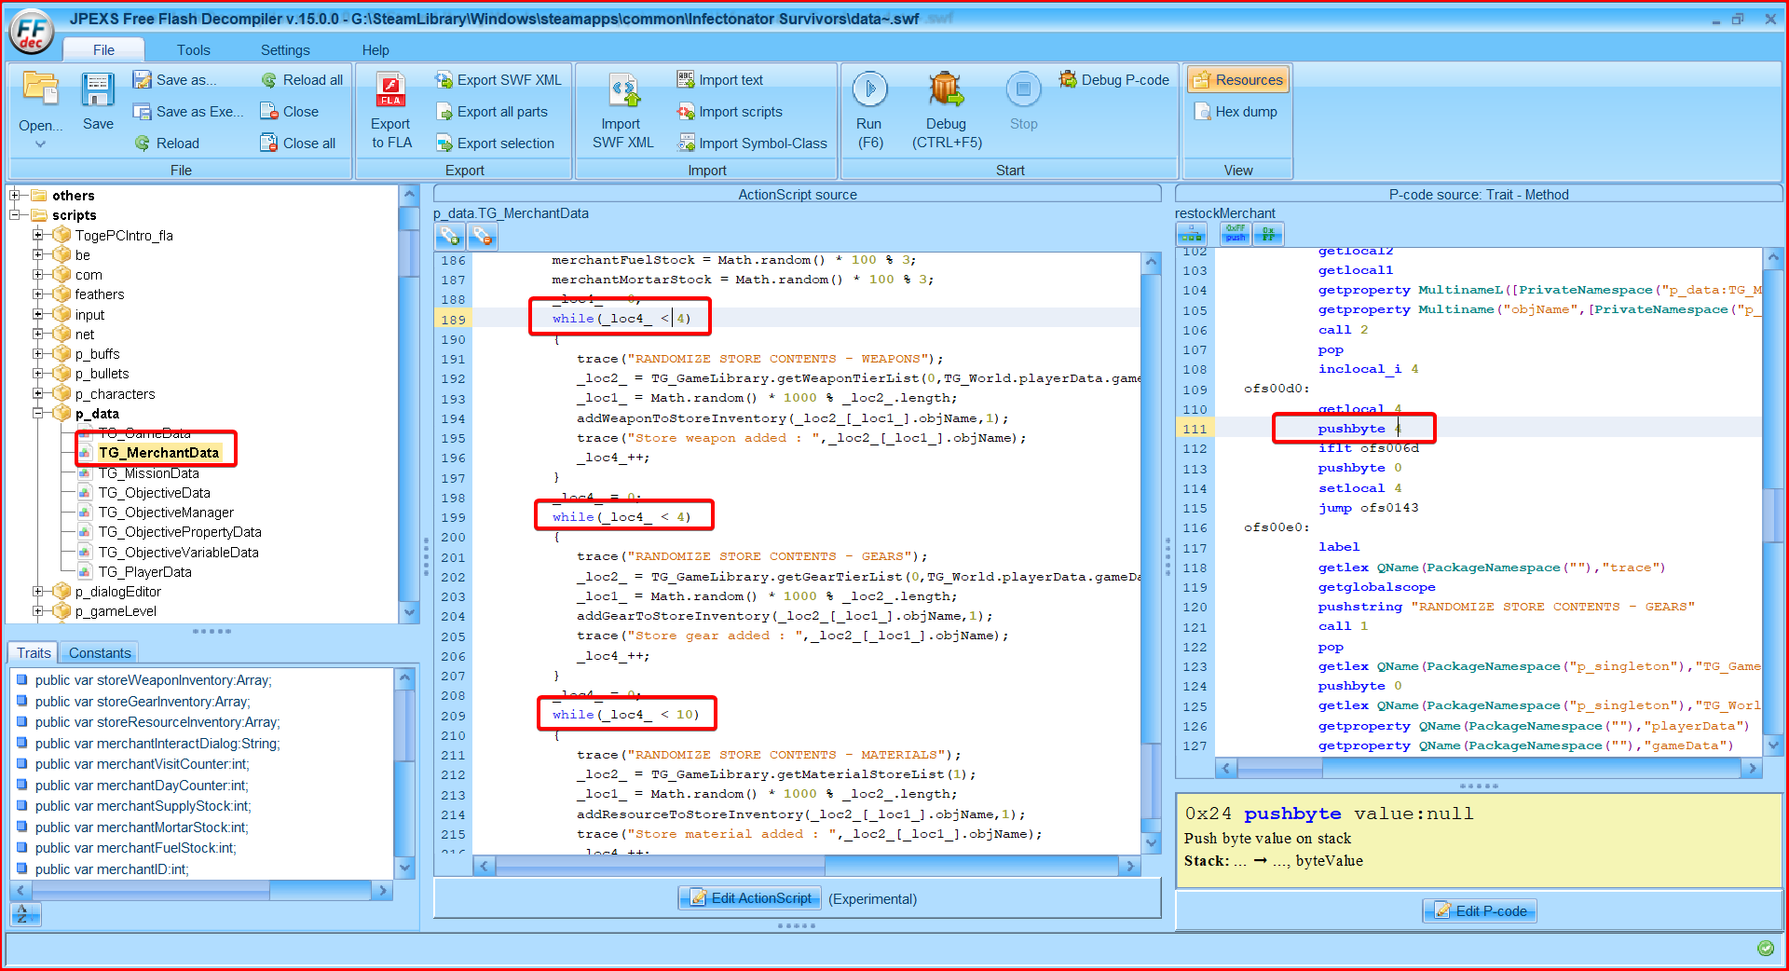Select trait 'public var merchantFuelStock:int;'
The height and width of the screenshot is (971, 1789).
click(135, 848)
